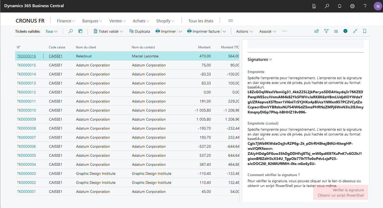Open the hamburger navigation menu icon
This screenshot has width=383, height=208.
(x=231, y=21)
